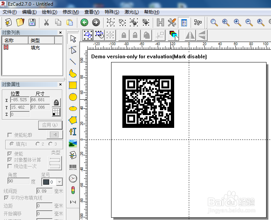Open the parameters wrench icon
Image resolution: width=271 pixels, height=220 pixels.
(x=172, y=22)
